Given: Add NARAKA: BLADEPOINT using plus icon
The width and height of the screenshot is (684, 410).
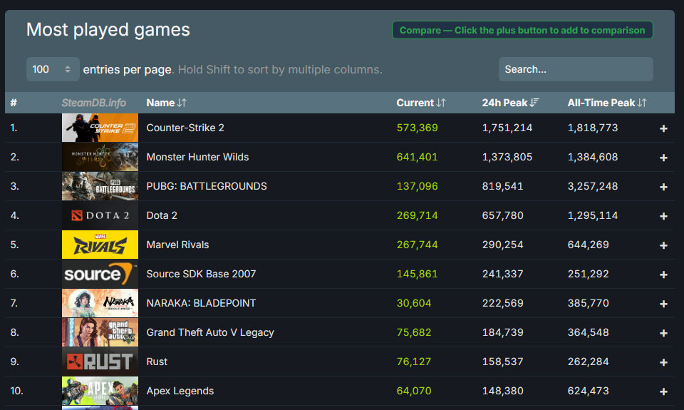Looking at the screenshot, I should [663, 304].
